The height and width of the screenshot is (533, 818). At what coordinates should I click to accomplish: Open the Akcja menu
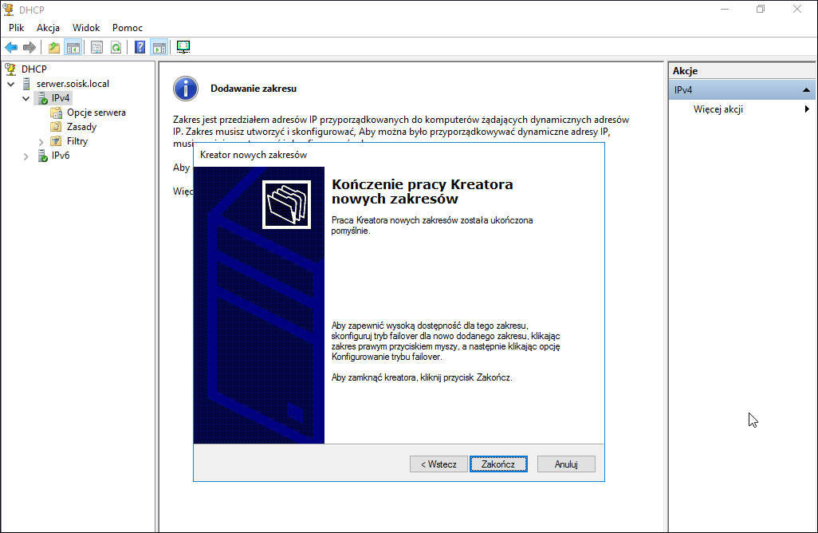[x=48, y=28]
